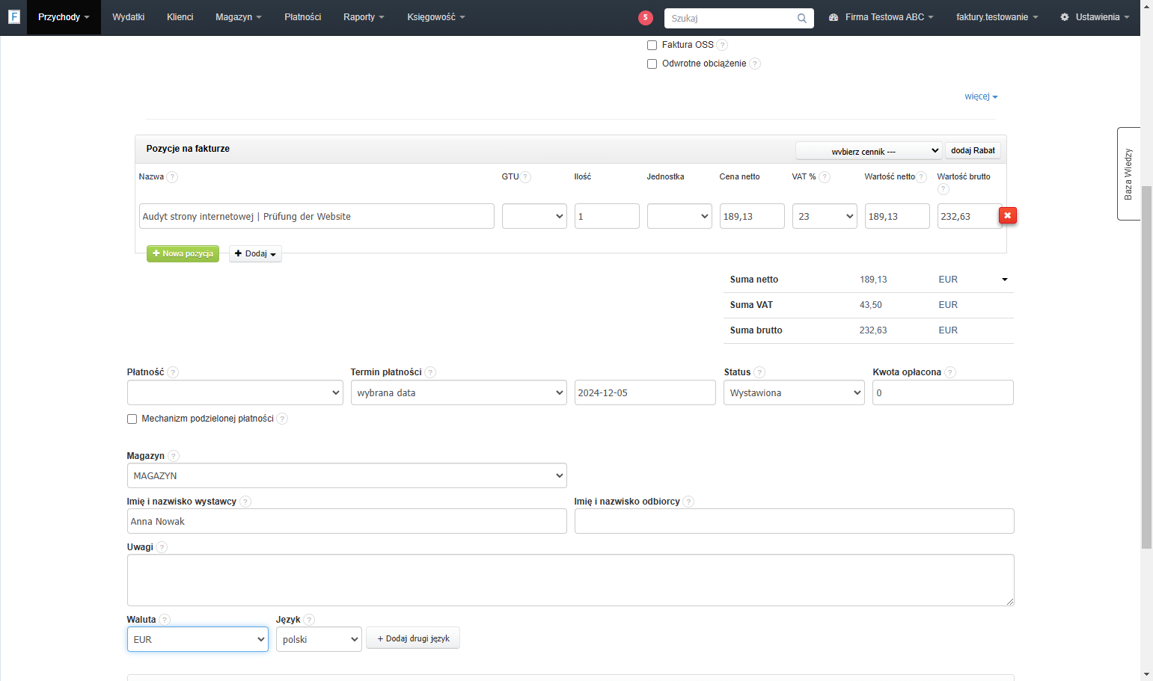This screenshot has height=681, width=1153.
Task: Click help icon next to Waluta
Action: (165, 620)
